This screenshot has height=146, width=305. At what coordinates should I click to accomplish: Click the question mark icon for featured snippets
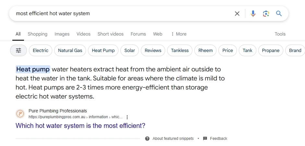(x=147, y=139)
